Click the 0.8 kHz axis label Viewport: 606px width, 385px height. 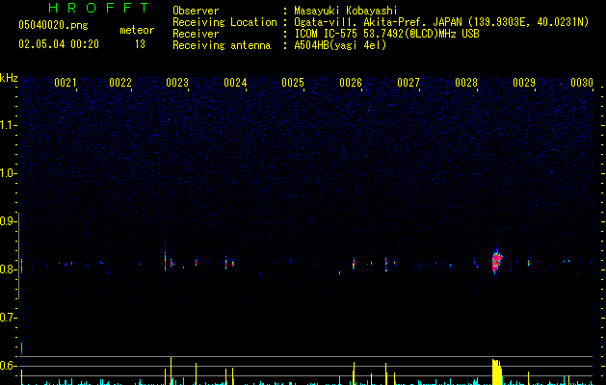[x=8, y=269]
